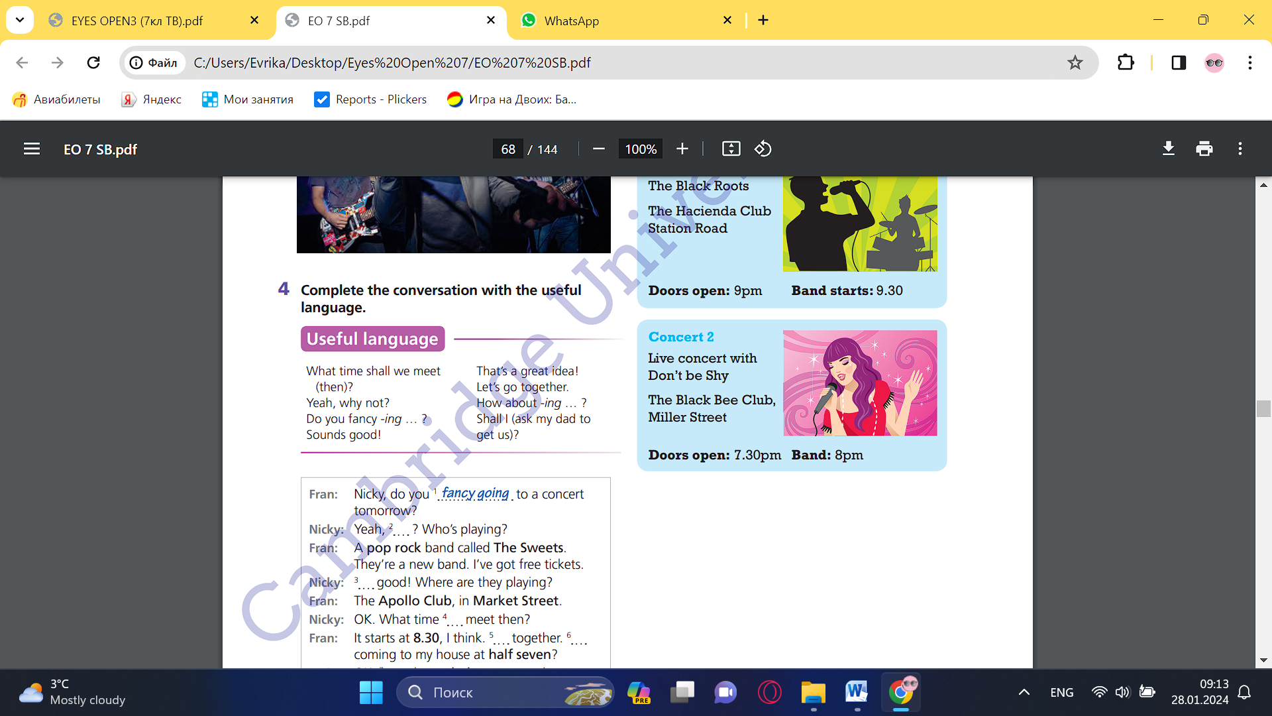Click the 100% zoom level field
Viewport: 1272px width, 716px height.
(x=641, y=149)
